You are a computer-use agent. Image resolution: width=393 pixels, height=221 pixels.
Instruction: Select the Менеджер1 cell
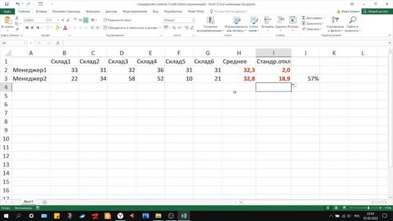pyautogui.click(x=31, y=70)
